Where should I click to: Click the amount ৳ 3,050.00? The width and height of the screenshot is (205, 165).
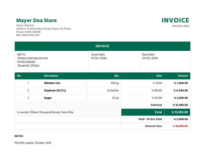(181, 98)
